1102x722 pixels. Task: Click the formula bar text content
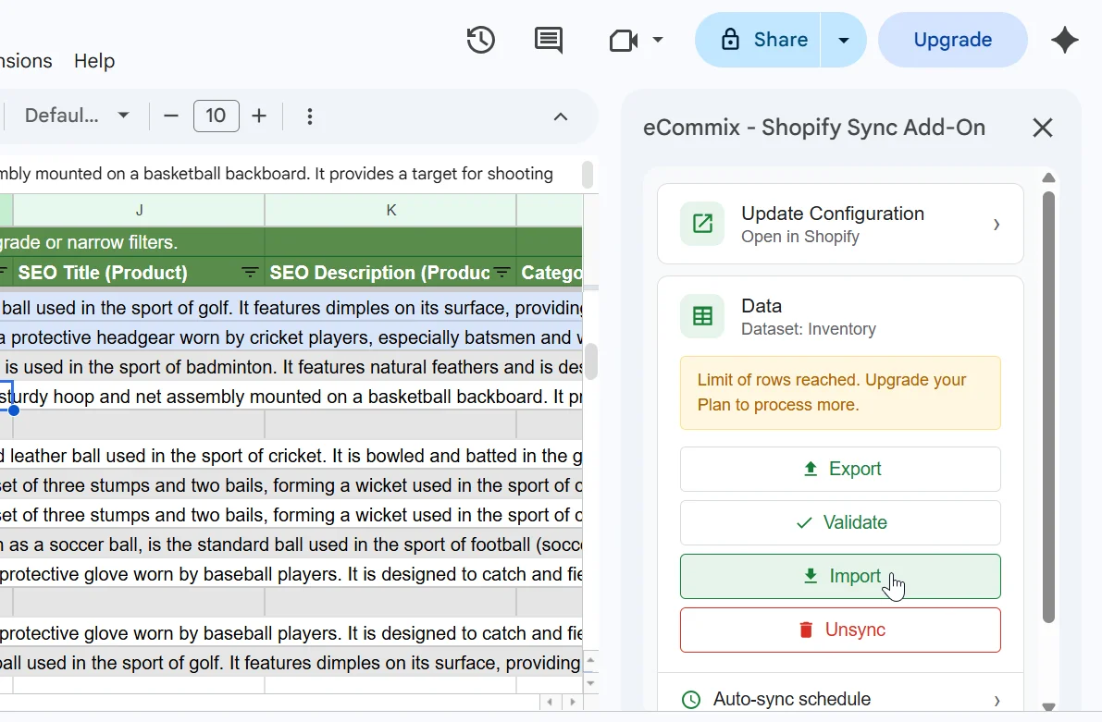277,174
